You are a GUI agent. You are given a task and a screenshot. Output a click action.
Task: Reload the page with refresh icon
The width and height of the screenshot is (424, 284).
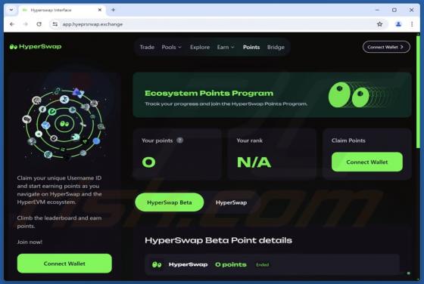tap(39, 24)
